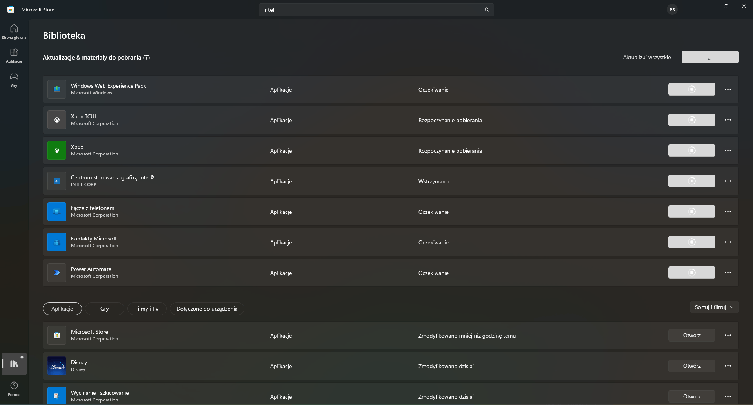The width and height of the screenshot is (753, 405).
Task: Select the Aplikacje filter tab
Action: click(62, 309)
